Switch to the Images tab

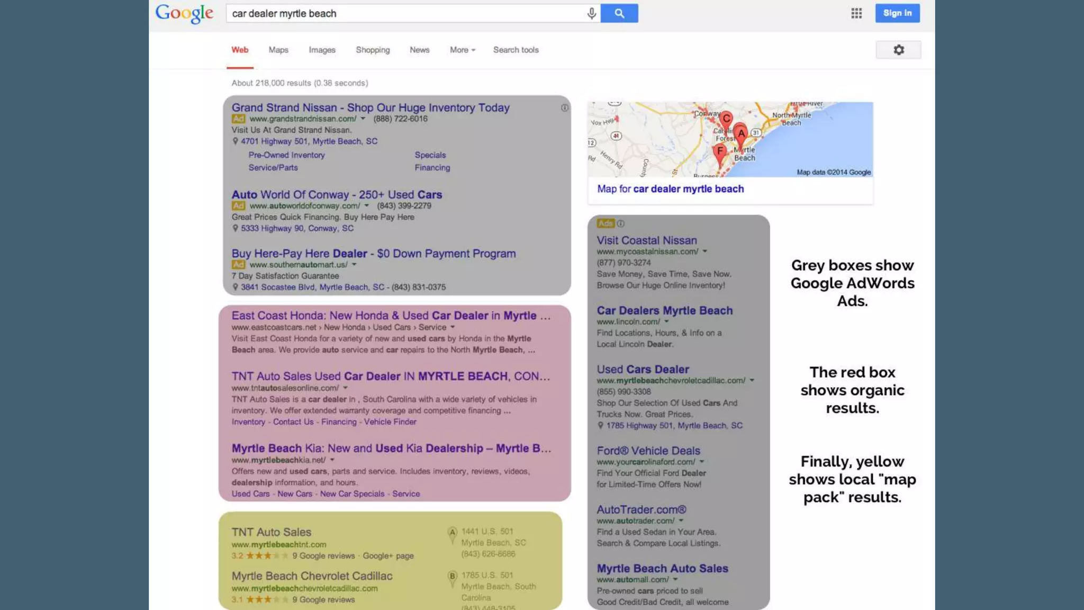(322, 50)
